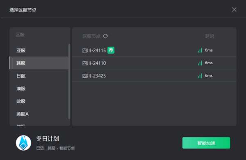246x160 pixels.
Task: Choose node 四川-24110
Action: click(154, 63)
